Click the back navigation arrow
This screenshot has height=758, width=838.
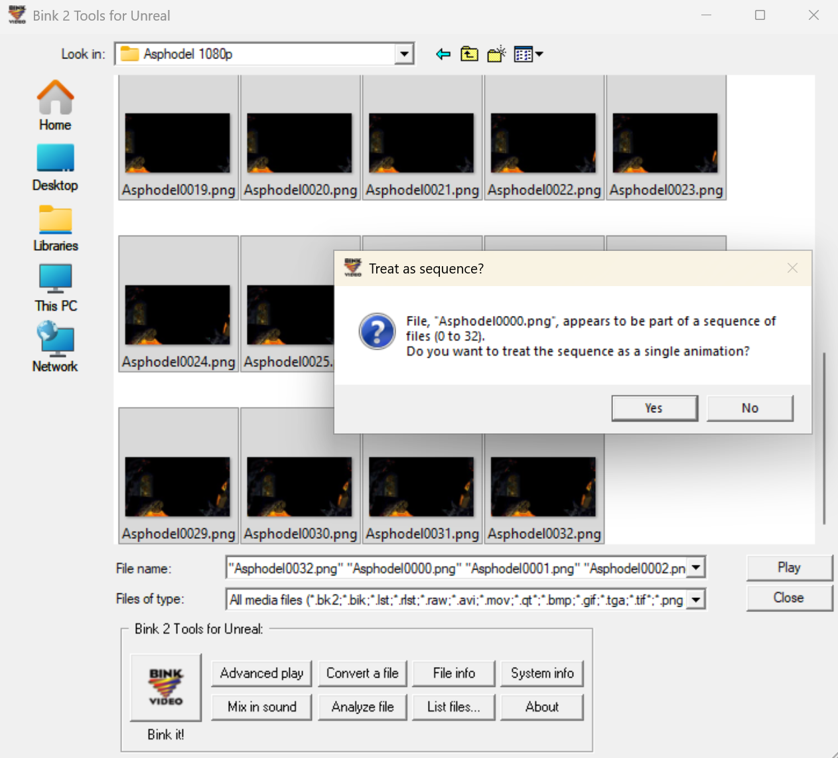(x=443, y=54)
